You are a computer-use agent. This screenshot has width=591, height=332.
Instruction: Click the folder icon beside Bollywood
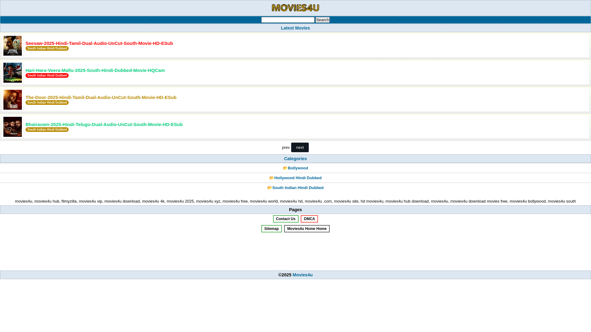tap(285, 168)
